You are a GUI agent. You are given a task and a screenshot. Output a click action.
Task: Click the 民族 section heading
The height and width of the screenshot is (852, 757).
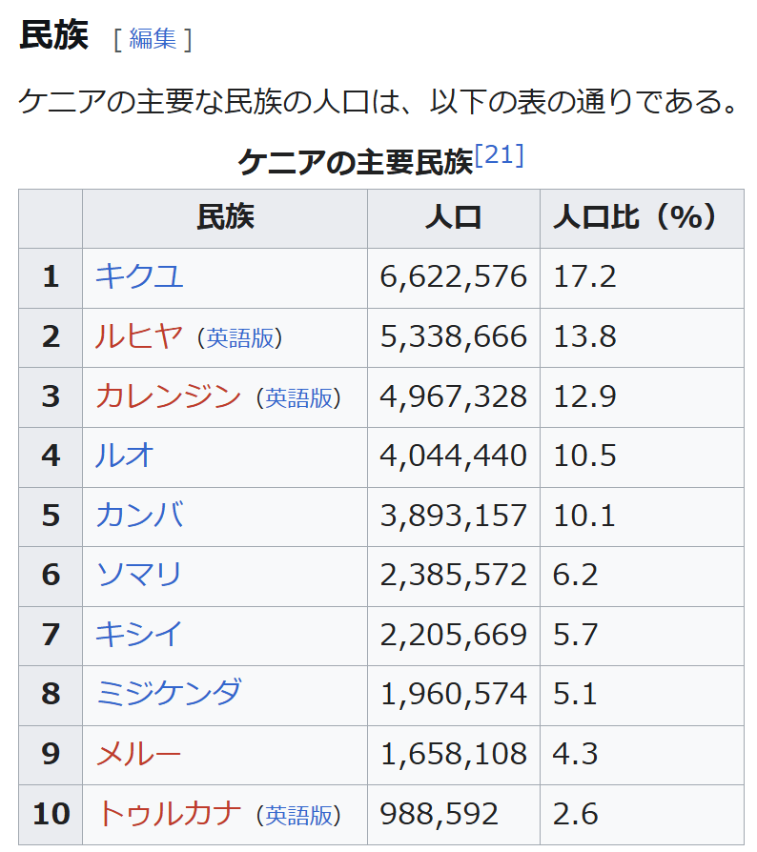click(x=53, y=35)
